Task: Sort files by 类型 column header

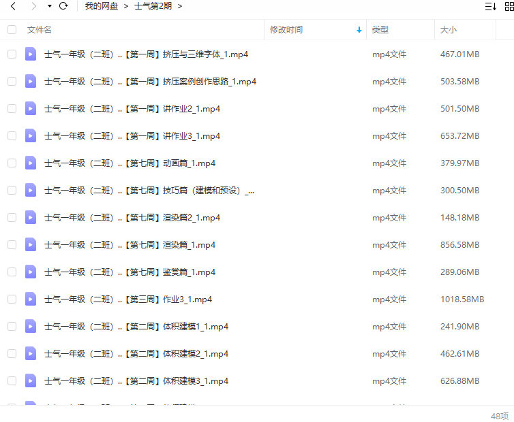Action: click(x=380, y=30)
